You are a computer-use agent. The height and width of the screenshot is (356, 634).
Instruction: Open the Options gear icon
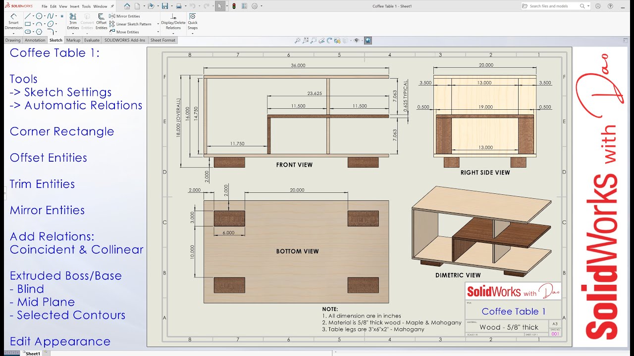click(255, 6)
